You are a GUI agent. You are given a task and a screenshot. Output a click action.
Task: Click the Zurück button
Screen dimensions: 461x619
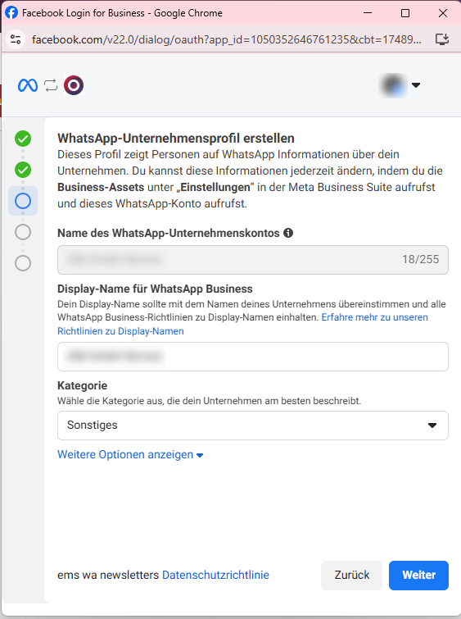click(352, 576)
